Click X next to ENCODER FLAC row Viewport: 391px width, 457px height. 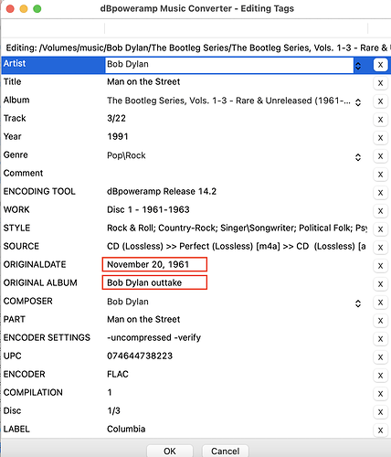point(380,376)
